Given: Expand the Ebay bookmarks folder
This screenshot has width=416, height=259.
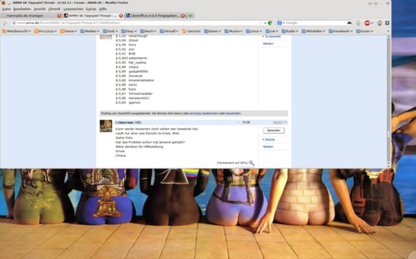Looking at the screenshot, I should click(129, 31).
